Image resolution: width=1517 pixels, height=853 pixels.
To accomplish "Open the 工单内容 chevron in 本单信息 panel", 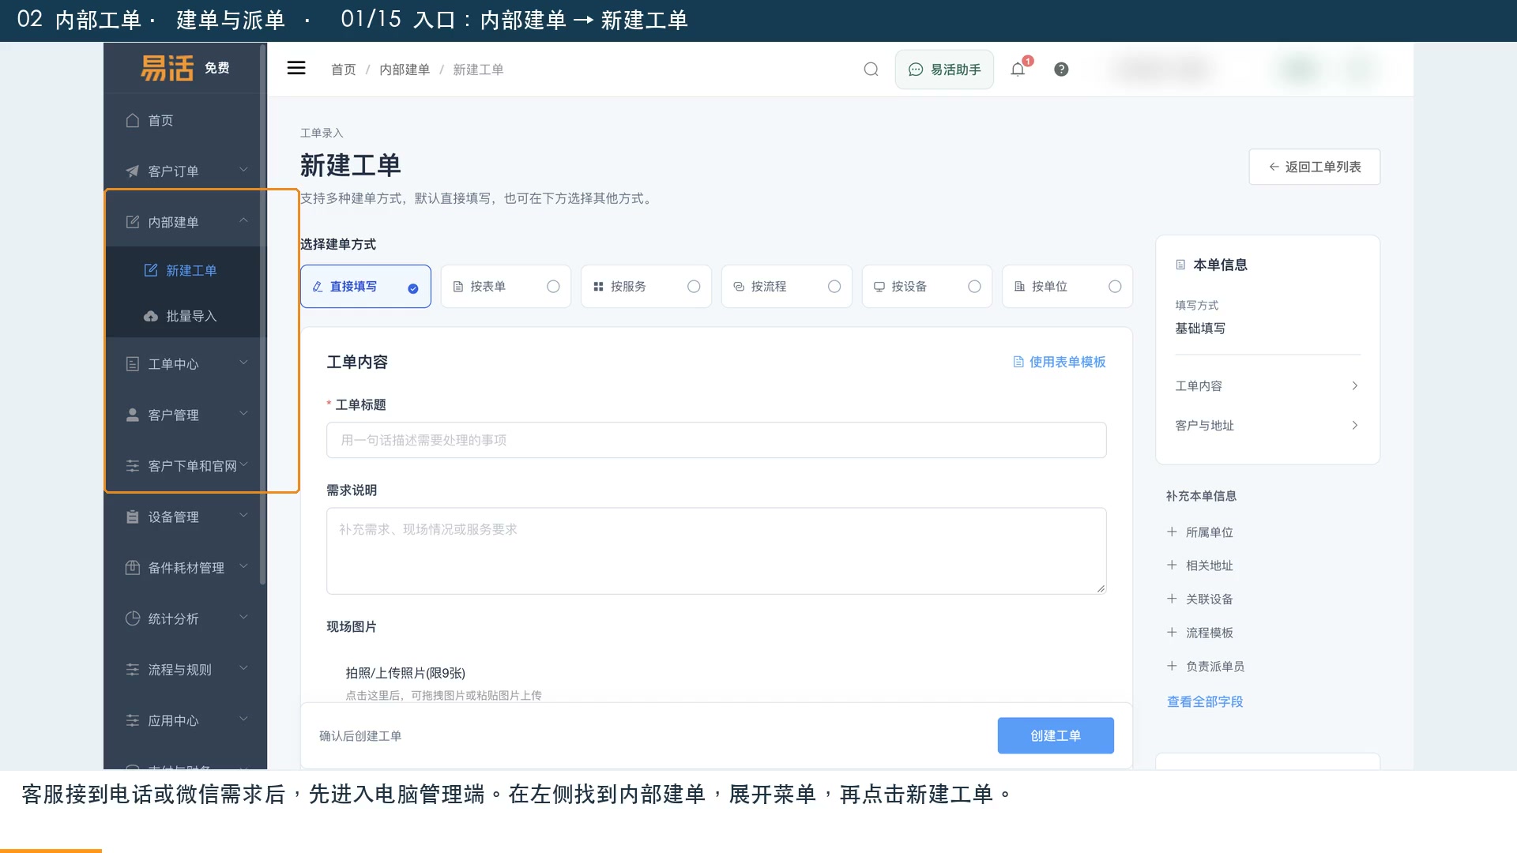I will click(1354, 386).
